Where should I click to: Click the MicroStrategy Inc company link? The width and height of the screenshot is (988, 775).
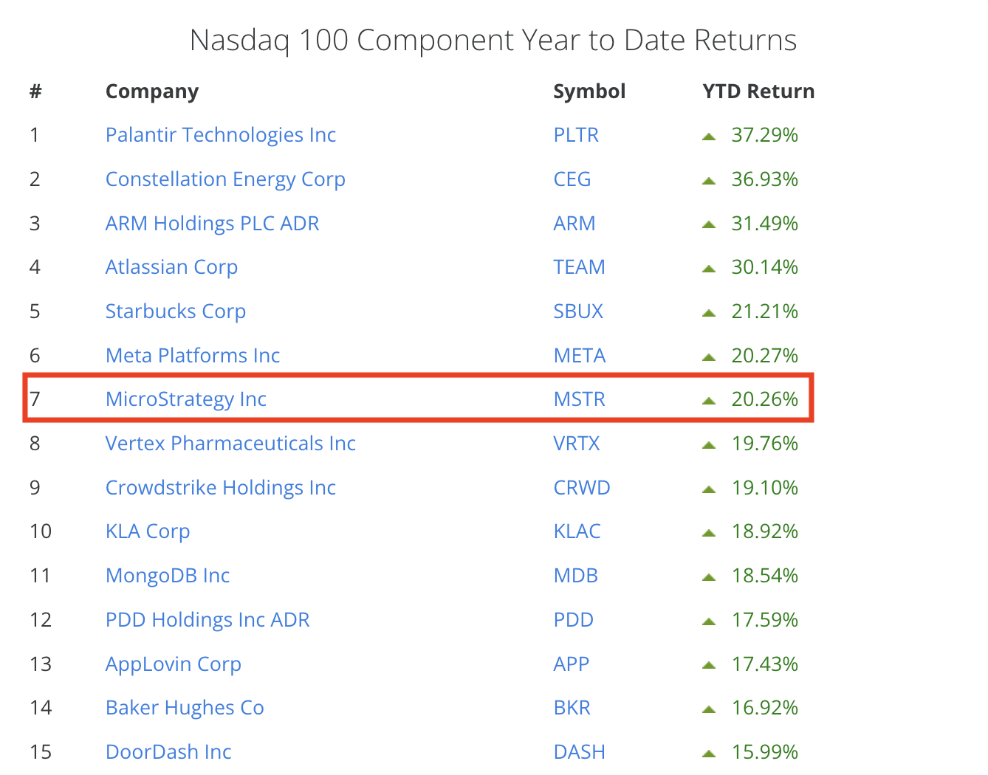[186, 399]
